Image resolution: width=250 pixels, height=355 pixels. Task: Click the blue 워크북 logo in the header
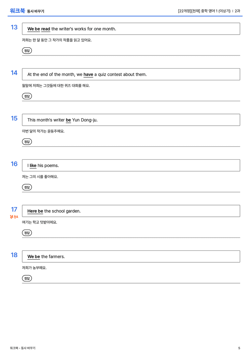(x=17, y=10)
